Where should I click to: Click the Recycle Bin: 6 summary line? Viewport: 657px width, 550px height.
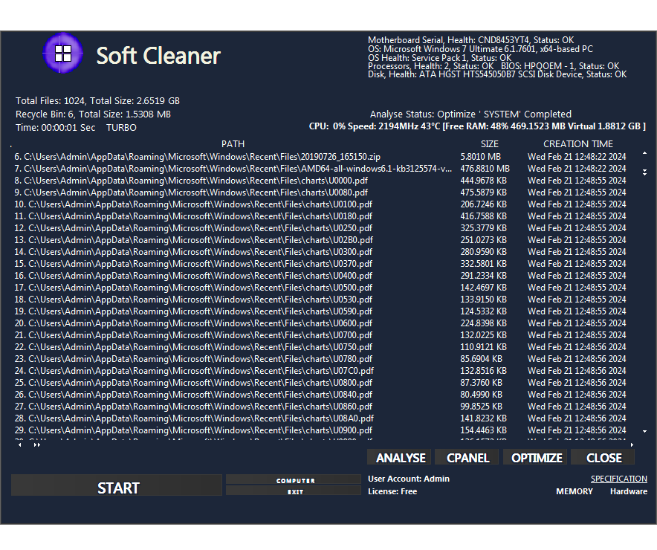coord(93,114)
